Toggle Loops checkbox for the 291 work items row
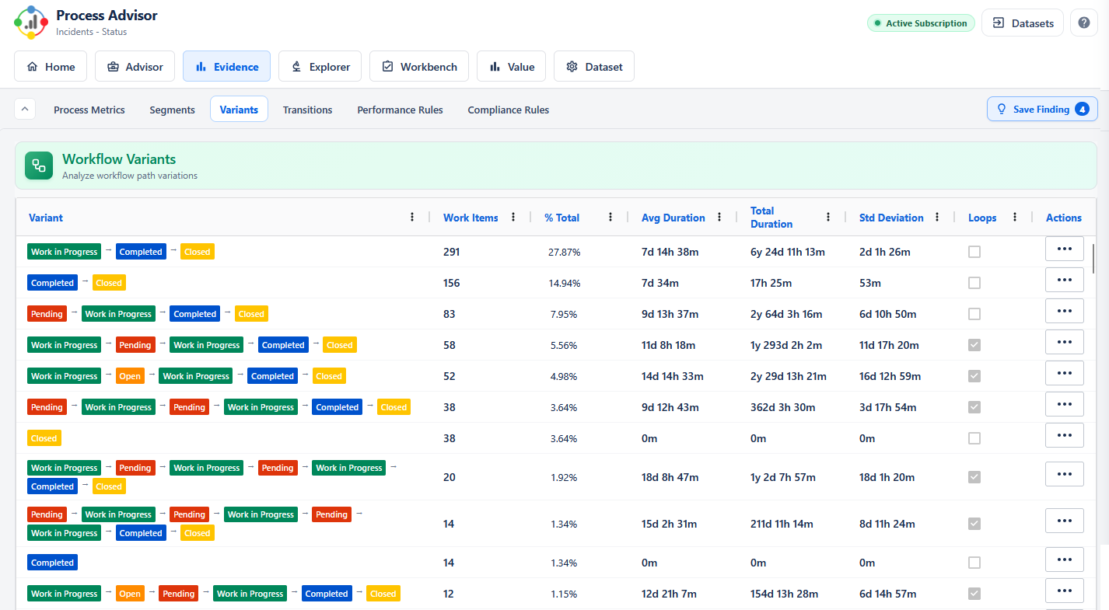This screenshot has width=1109, height=610. tap(974, 252)
